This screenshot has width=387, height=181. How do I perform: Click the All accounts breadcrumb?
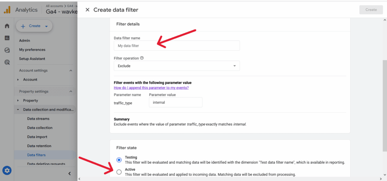coord(54,6)
